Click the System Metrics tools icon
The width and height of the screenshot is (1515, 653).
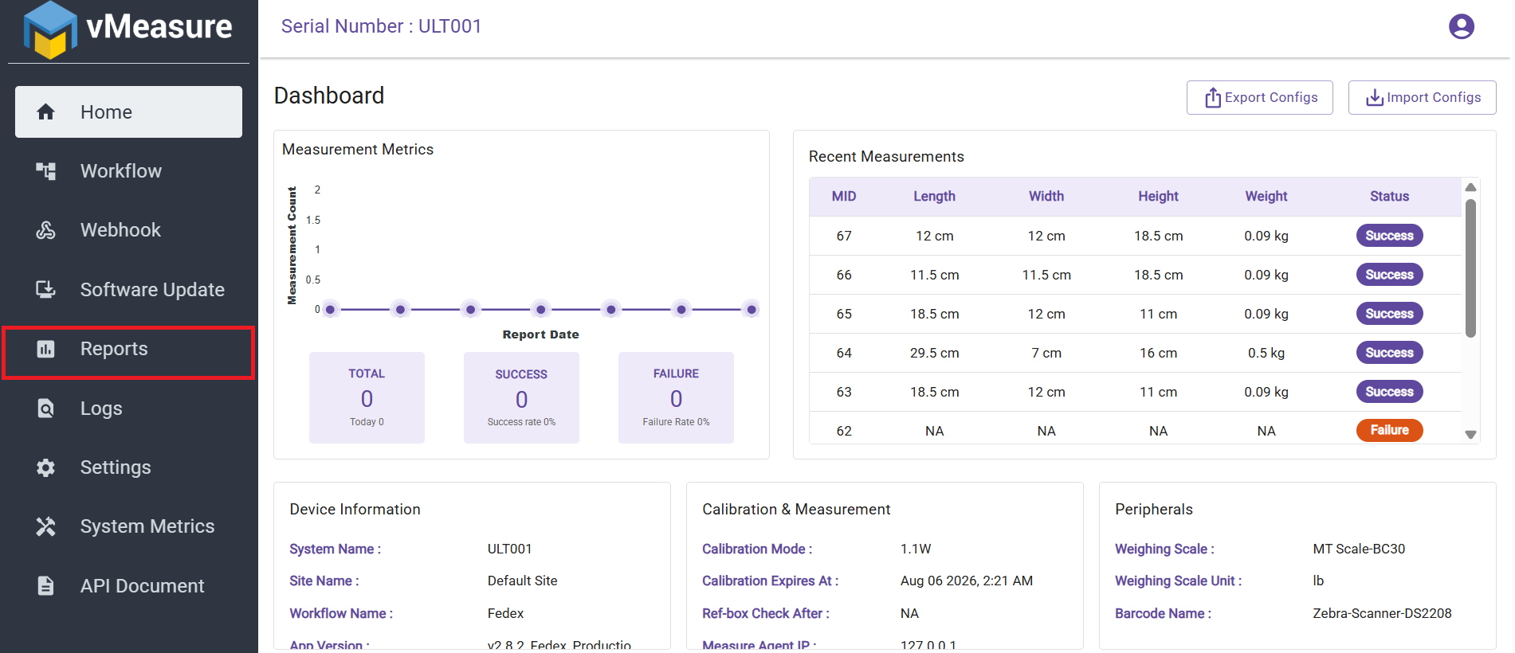click(46, 526)
